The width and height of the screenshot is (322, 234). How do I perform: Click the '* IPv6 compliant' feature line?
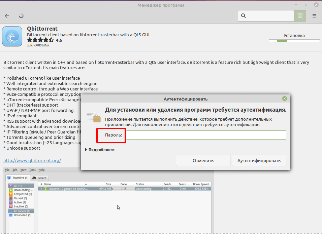pyautogui.click(x=20, y=116)
